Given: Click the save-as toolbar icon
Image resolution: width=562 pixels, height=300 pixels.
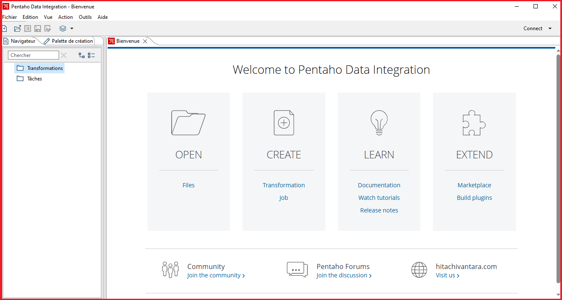Looking at the screenshot, I should 48,28.
